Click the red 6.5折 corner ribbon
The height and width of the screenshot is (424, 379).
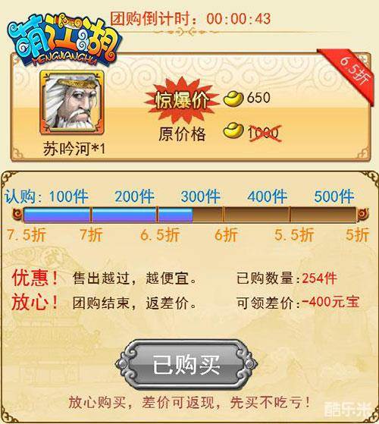pos(350,74)
